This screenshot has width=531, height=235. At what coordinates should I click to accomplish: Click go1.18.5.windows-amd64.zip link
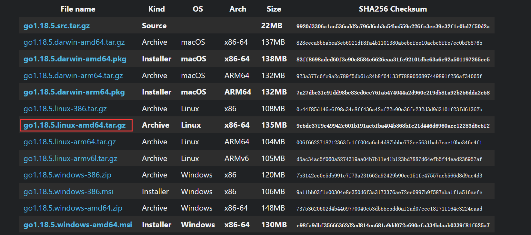point(73,208)
